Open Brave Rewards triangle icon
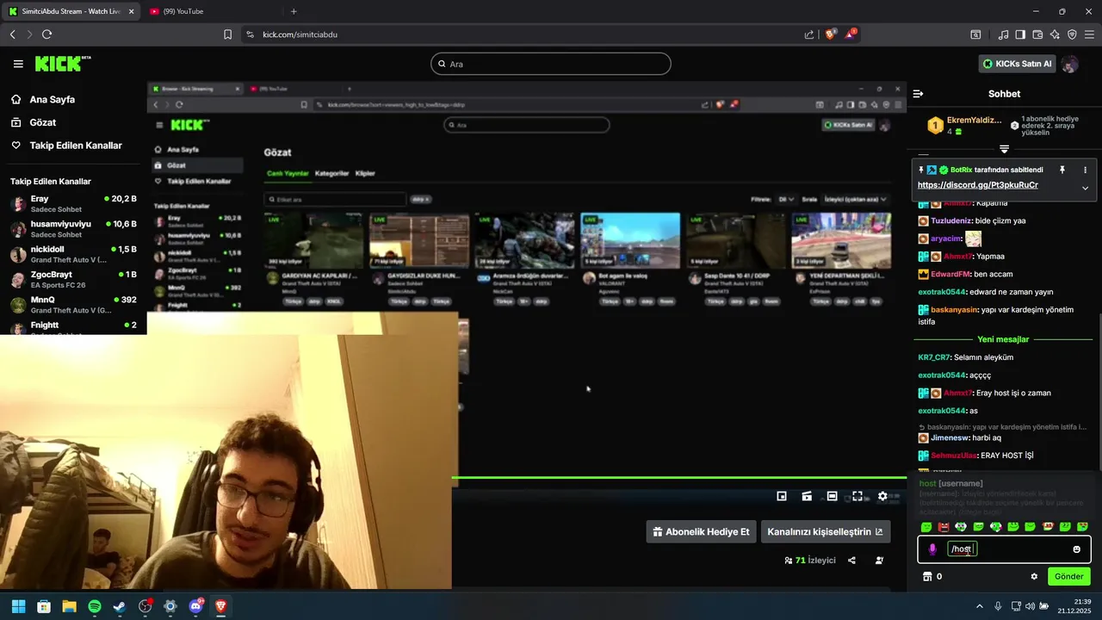Image resolution: width=1102 pixels, height=620 pixels. click(x=851, y=34)
